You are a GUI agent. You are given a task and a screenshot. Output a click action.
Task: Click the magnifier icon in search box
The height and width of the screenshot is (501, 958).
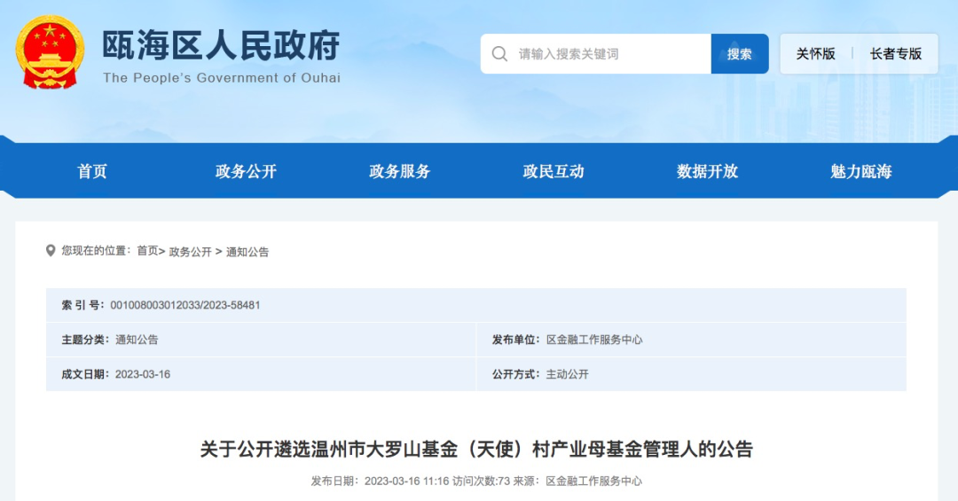pos(500,54)
